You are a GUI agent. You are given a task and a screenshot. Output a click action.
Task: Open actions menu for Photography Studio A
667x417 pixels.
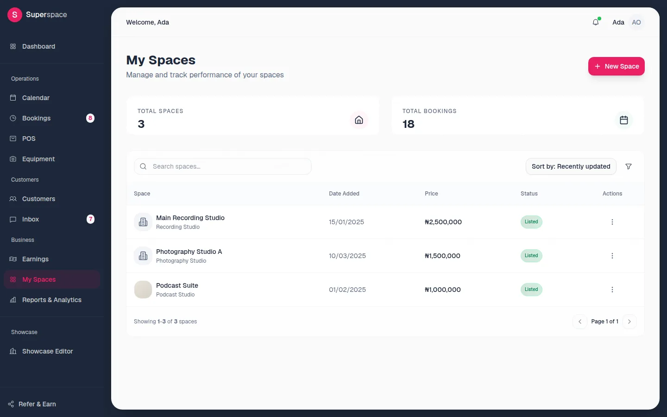(612, 256)
